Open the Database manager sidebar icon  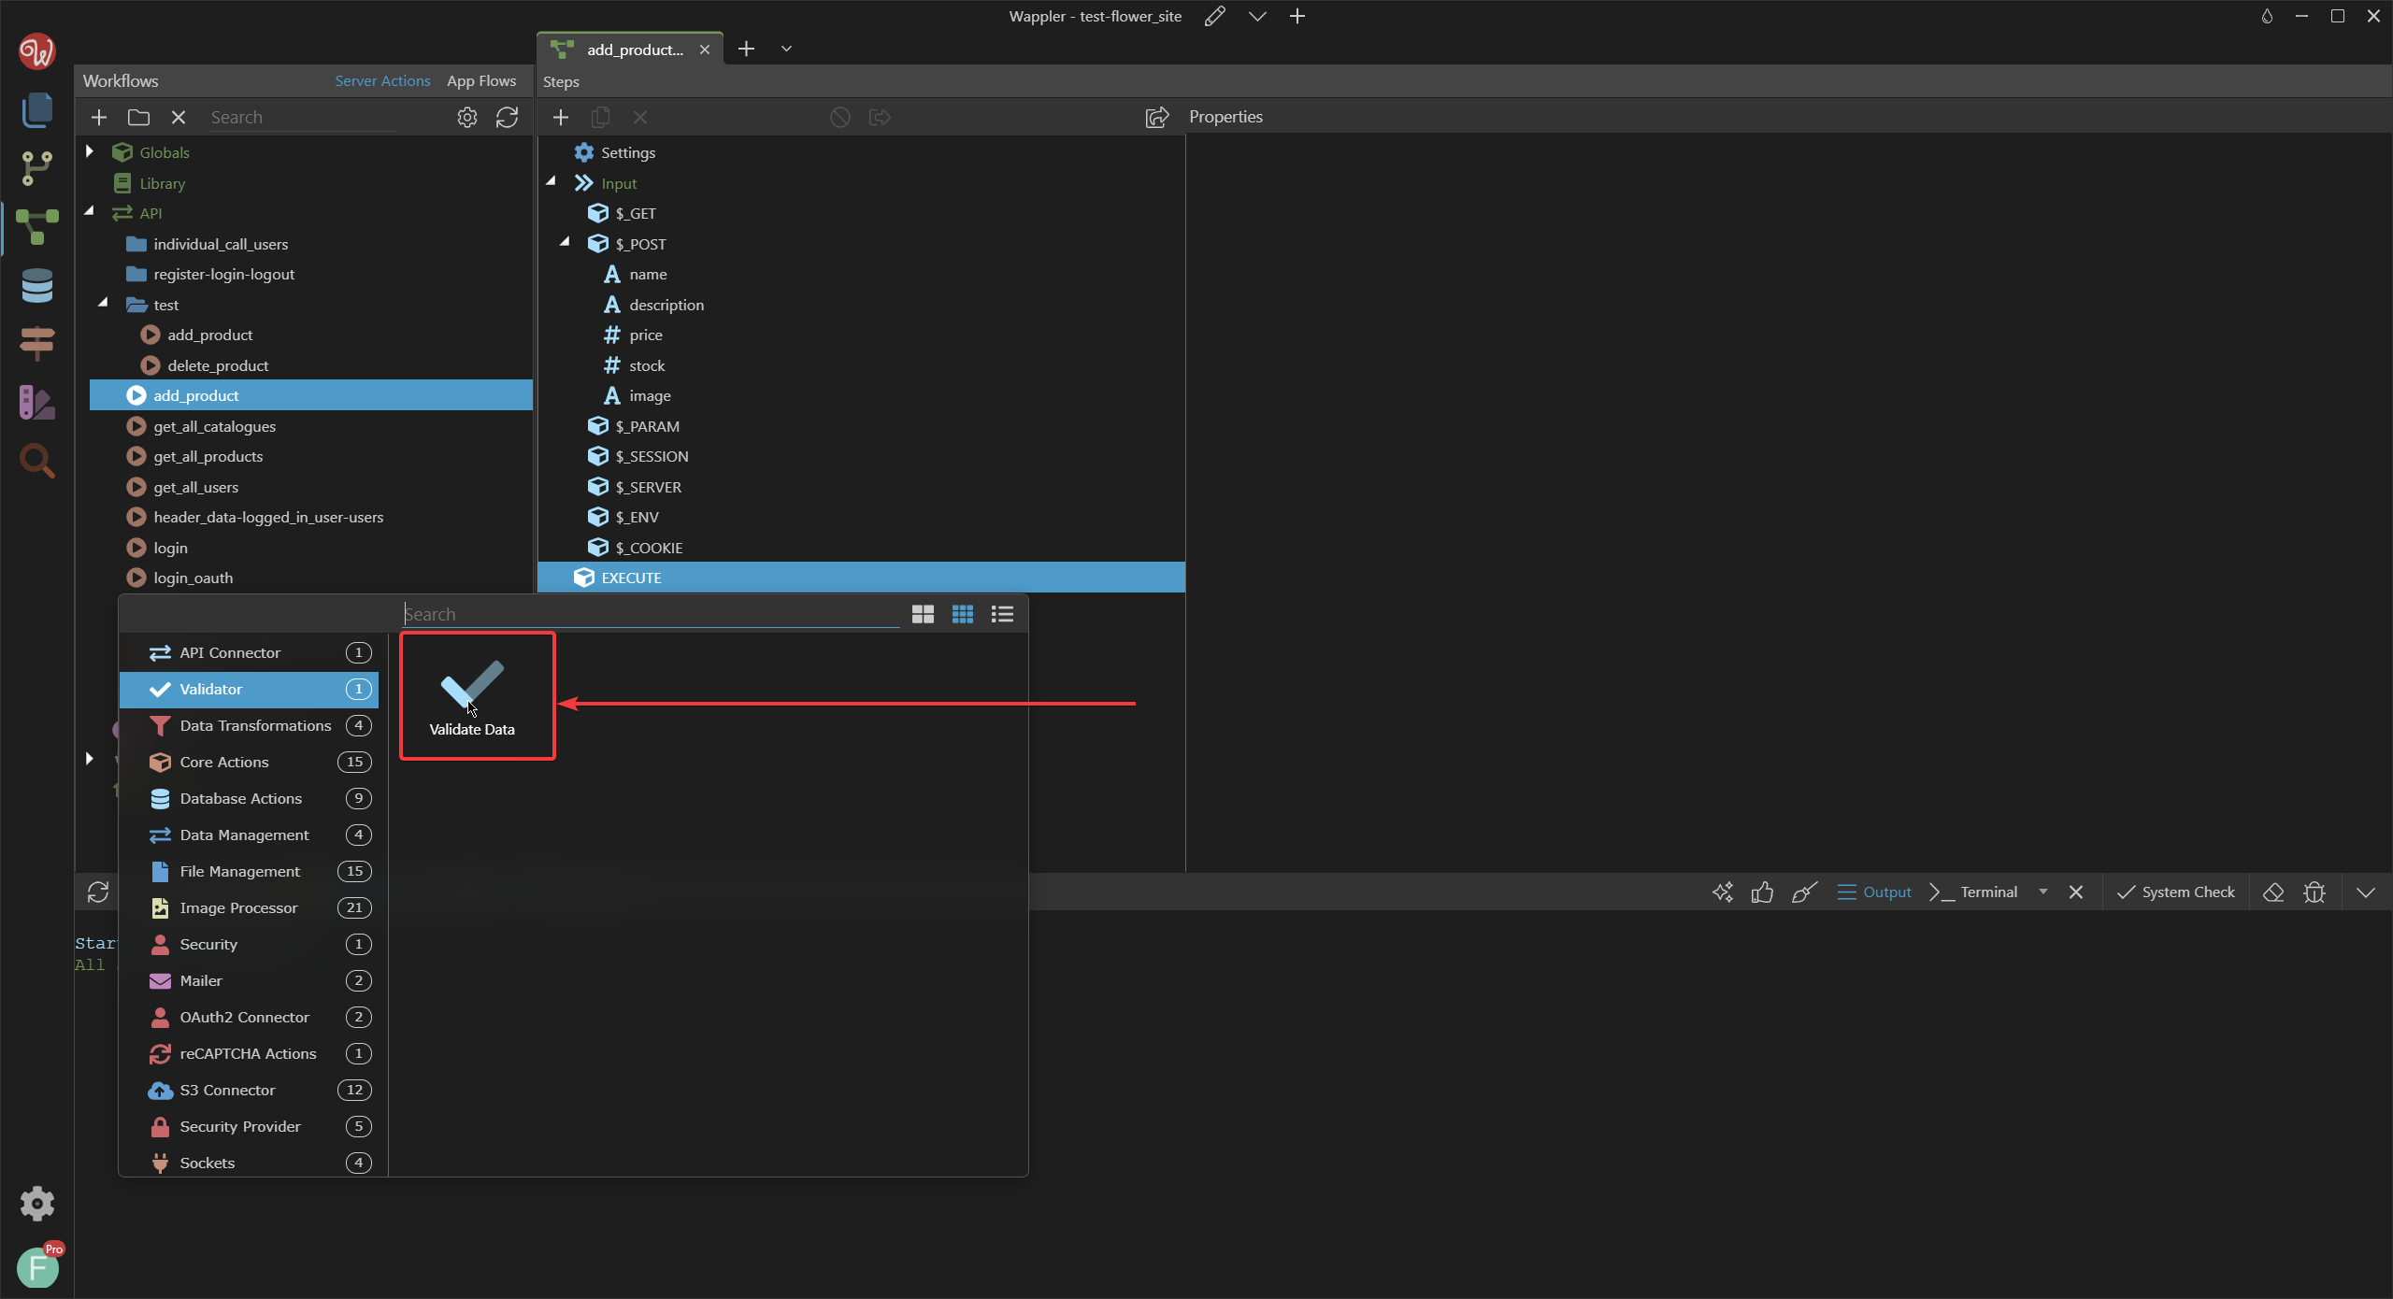(36, 286)
